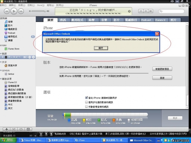Toggle shuffle button at bottom
This screenshot has height=143, width=191.
coord(14,129)
